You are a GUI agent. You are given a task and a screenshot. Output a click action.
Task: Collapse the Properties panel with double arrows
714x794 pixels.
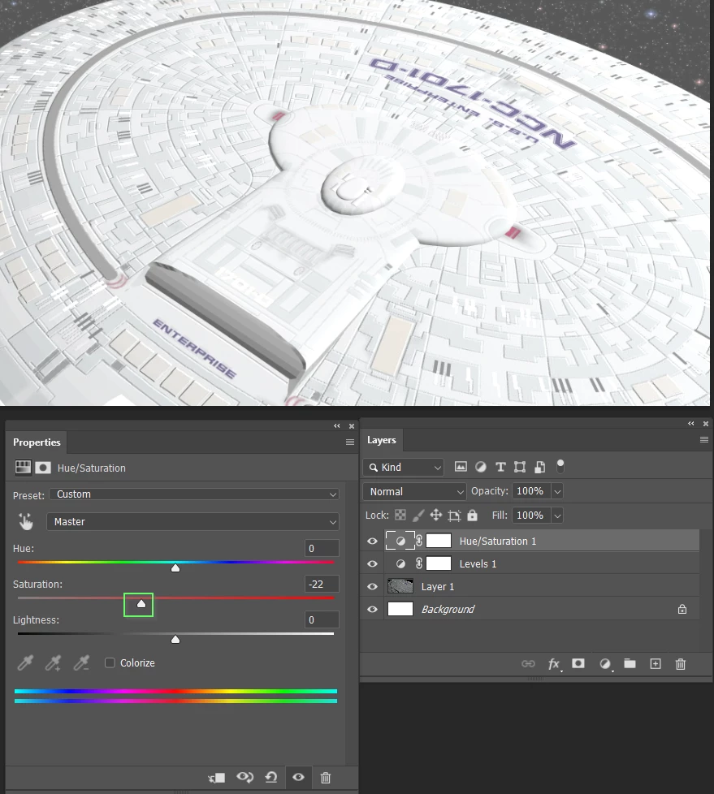pyautogui.click(x=336, y=426)
